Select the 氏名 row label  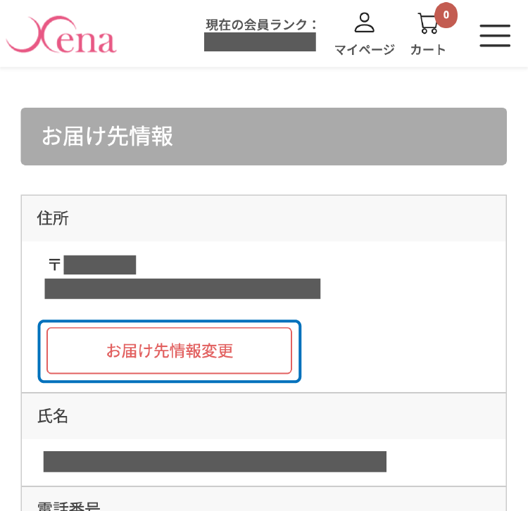coord(53,416)
